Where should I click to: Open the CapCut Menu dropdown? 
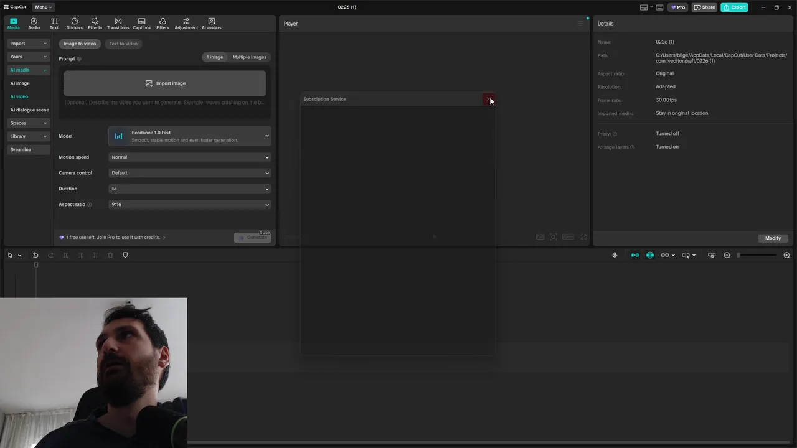(43, 7)
